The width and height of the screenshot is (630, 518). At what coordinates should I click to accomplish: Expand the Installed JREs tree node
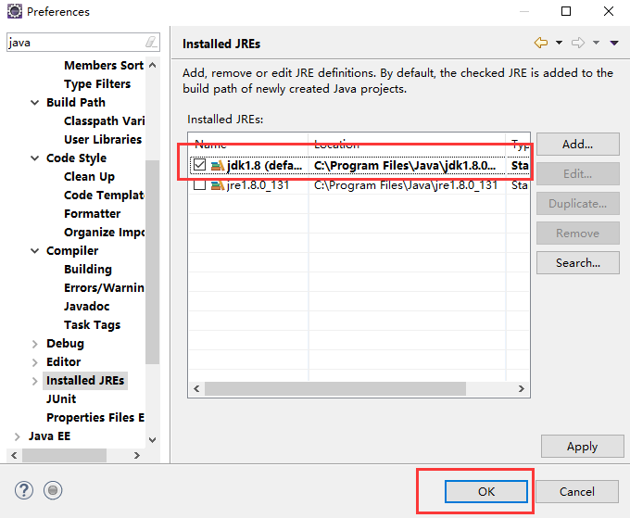[x=35, y=381]
